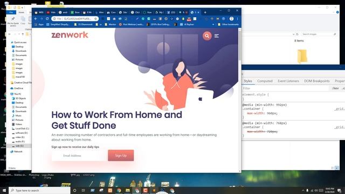345x194 pixels.
Task: Switch to the Facebook tab
Action: pyautogui.click(x=171, y=12)
